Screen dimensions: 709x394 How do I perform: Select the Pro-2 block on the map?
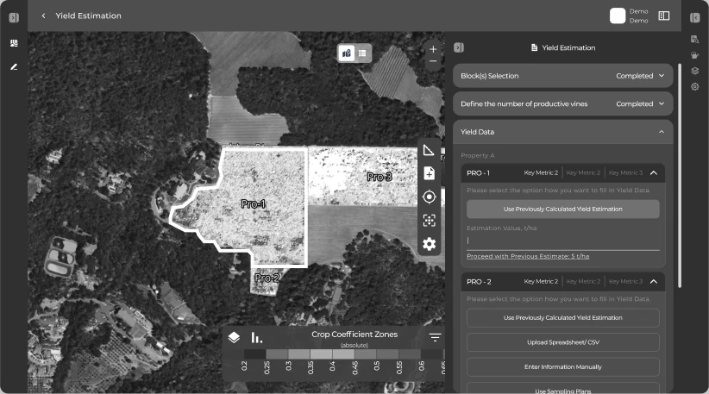coord(267,278)
